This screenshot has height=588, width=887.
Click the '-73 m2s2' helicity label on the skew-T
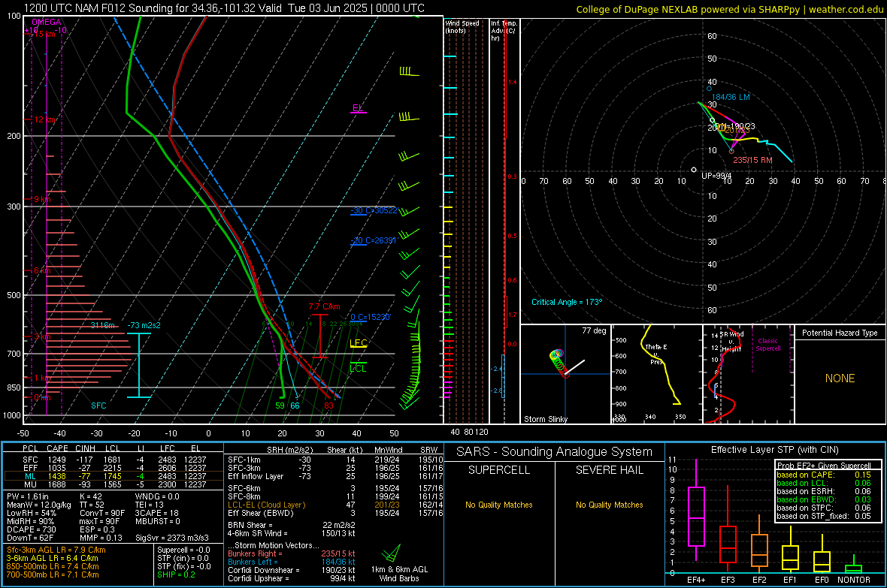144,325
